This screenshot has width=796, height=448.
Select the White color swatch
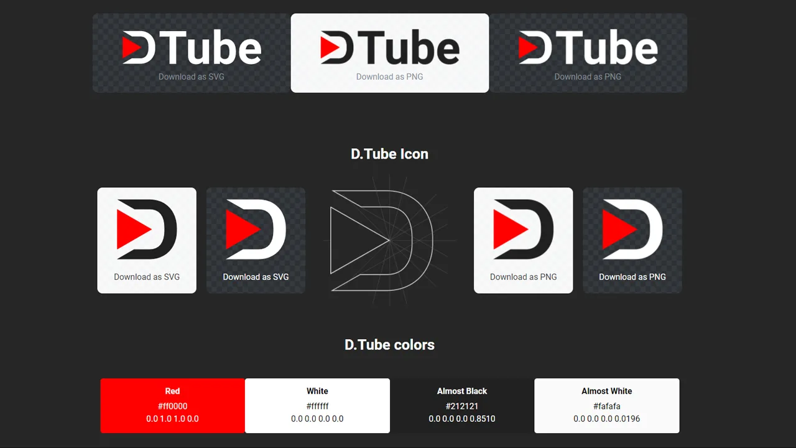click(x=317, y=406)
